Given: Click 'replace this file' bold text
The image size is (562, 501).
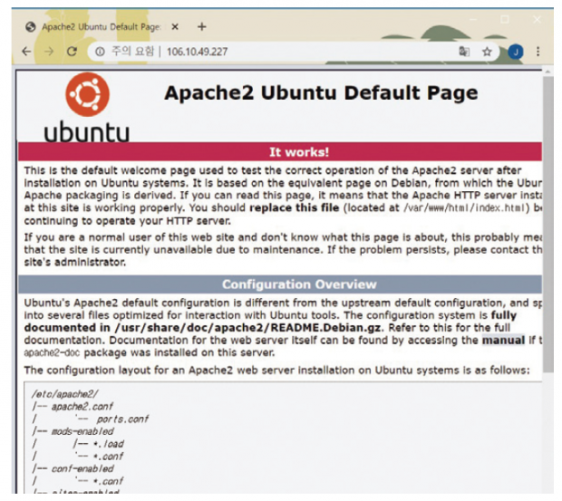Looking at the screenshot, I should point(295,208).
